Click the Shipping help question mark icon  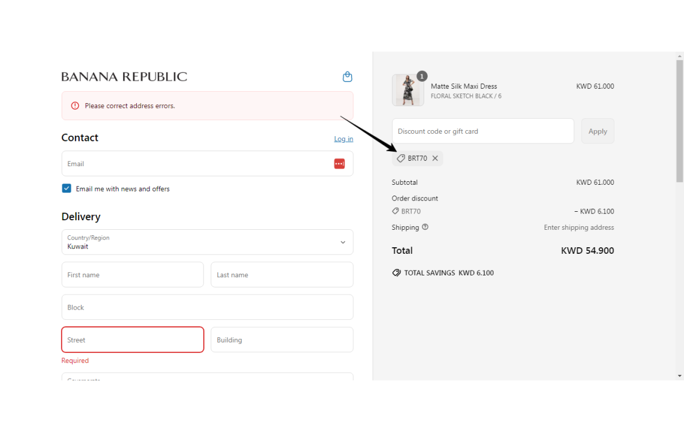tap(425, 227)
